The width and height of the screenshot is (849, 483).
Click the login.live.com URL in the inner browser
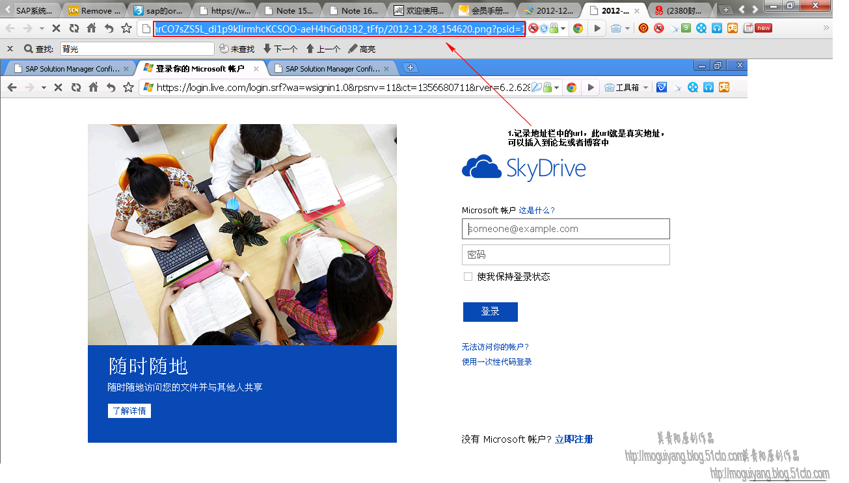click(x=344, y=87)
